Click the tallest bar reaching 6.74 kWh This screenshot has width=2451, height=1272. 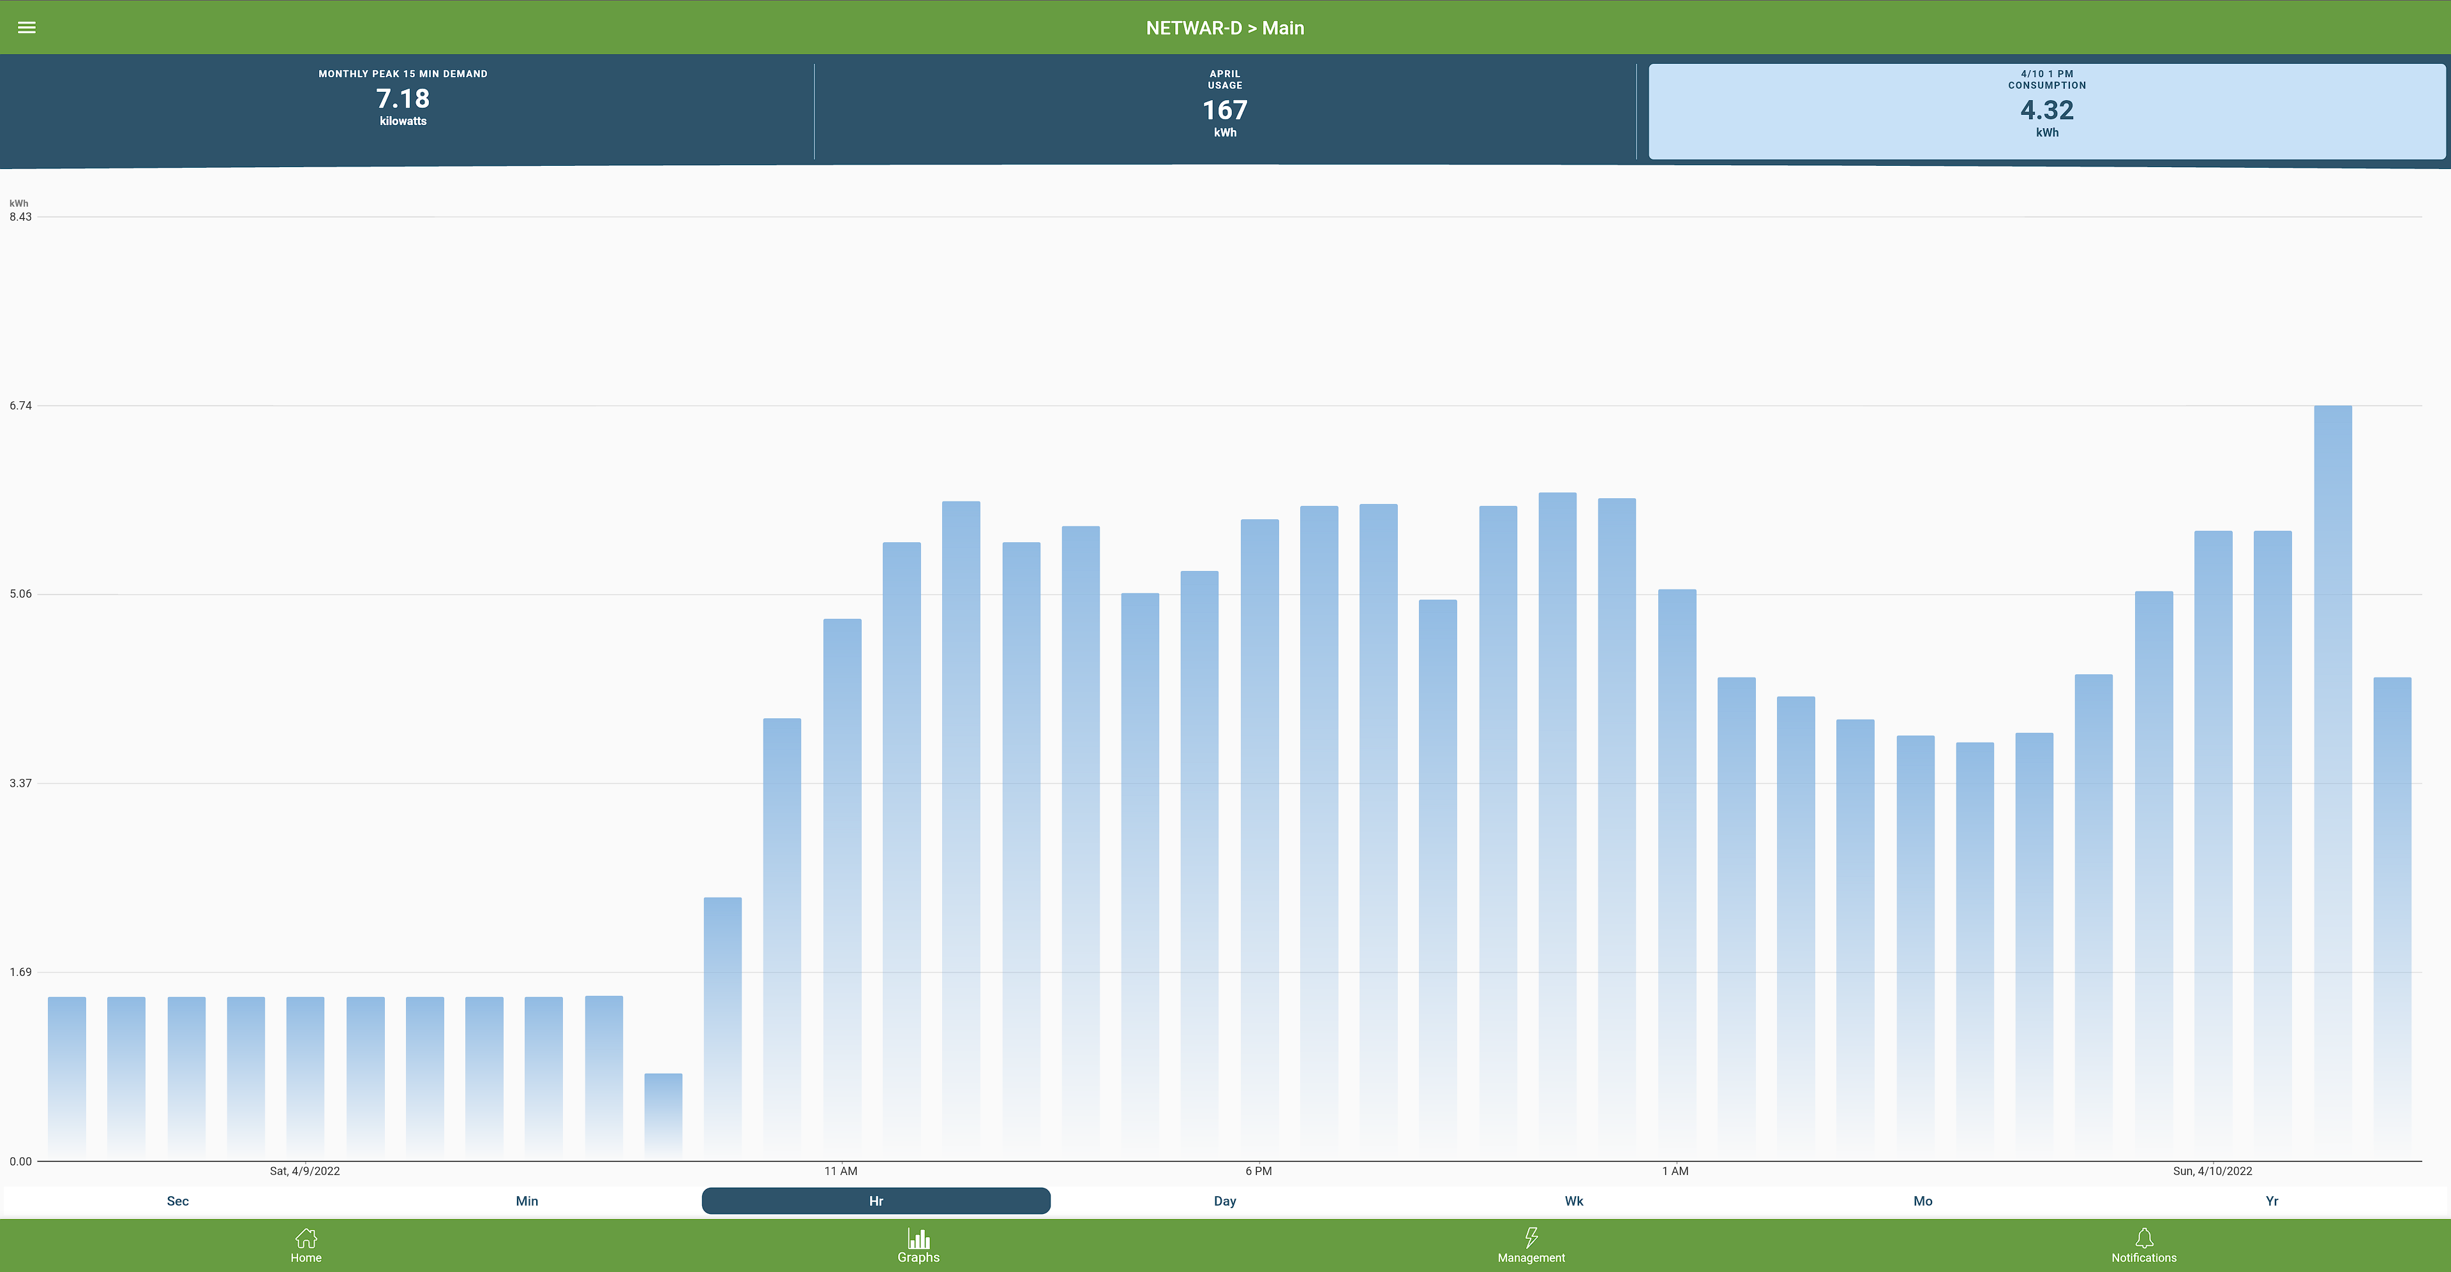pos(2332,780)
